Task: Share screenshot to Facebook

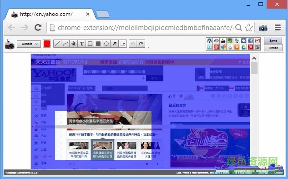Action: pos(250,41)
